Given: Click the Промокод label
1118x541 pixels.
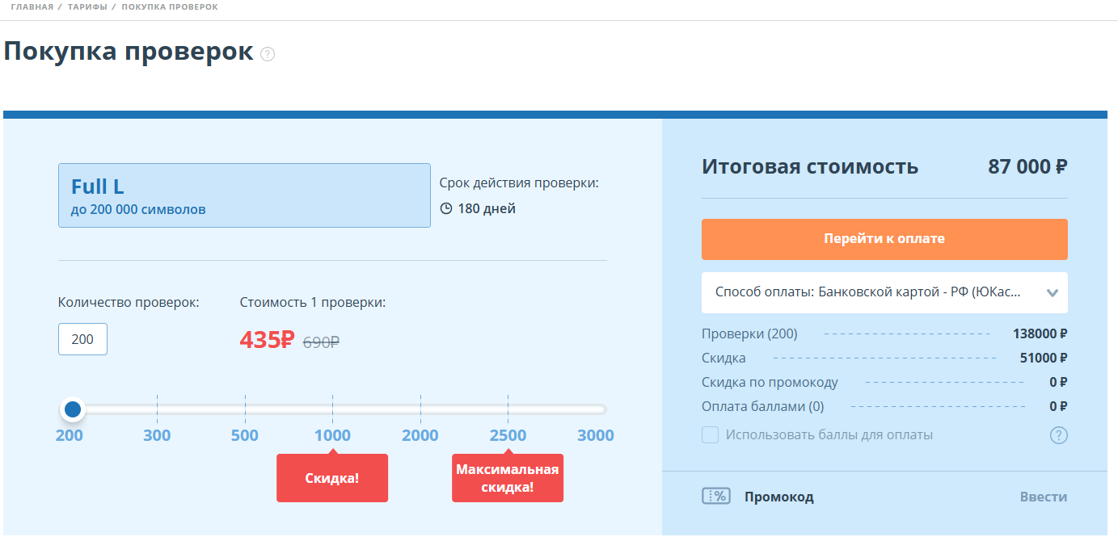Looking at the screenshot, I should [778, 497].
